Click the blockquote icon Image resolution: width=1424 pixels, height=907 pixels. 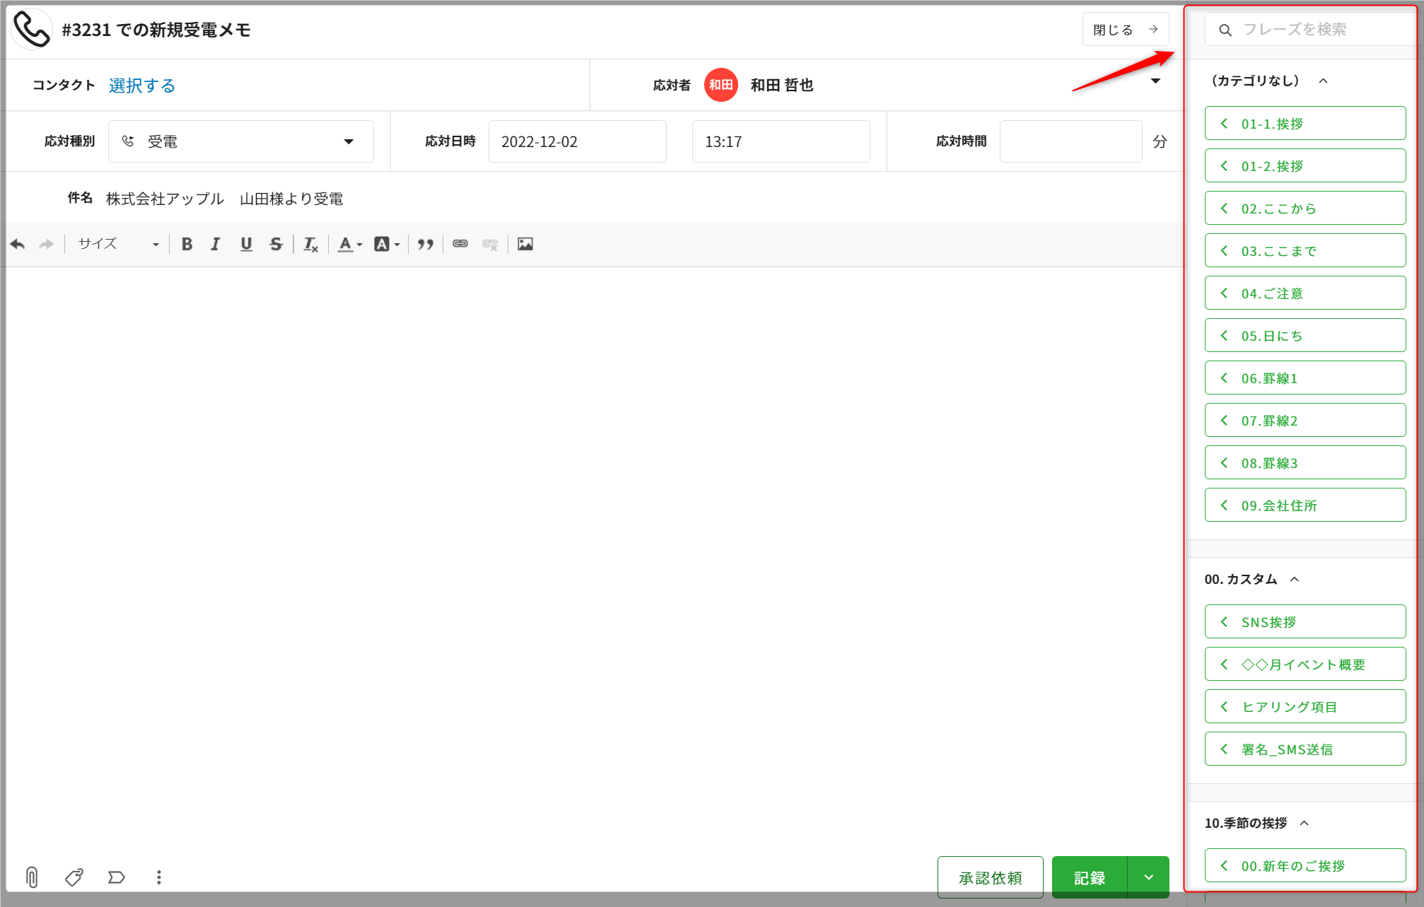pos(425,244)
